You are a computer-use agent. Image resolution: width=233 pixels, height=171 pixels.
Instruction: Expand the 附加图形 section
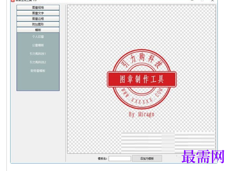pos(38,24)
